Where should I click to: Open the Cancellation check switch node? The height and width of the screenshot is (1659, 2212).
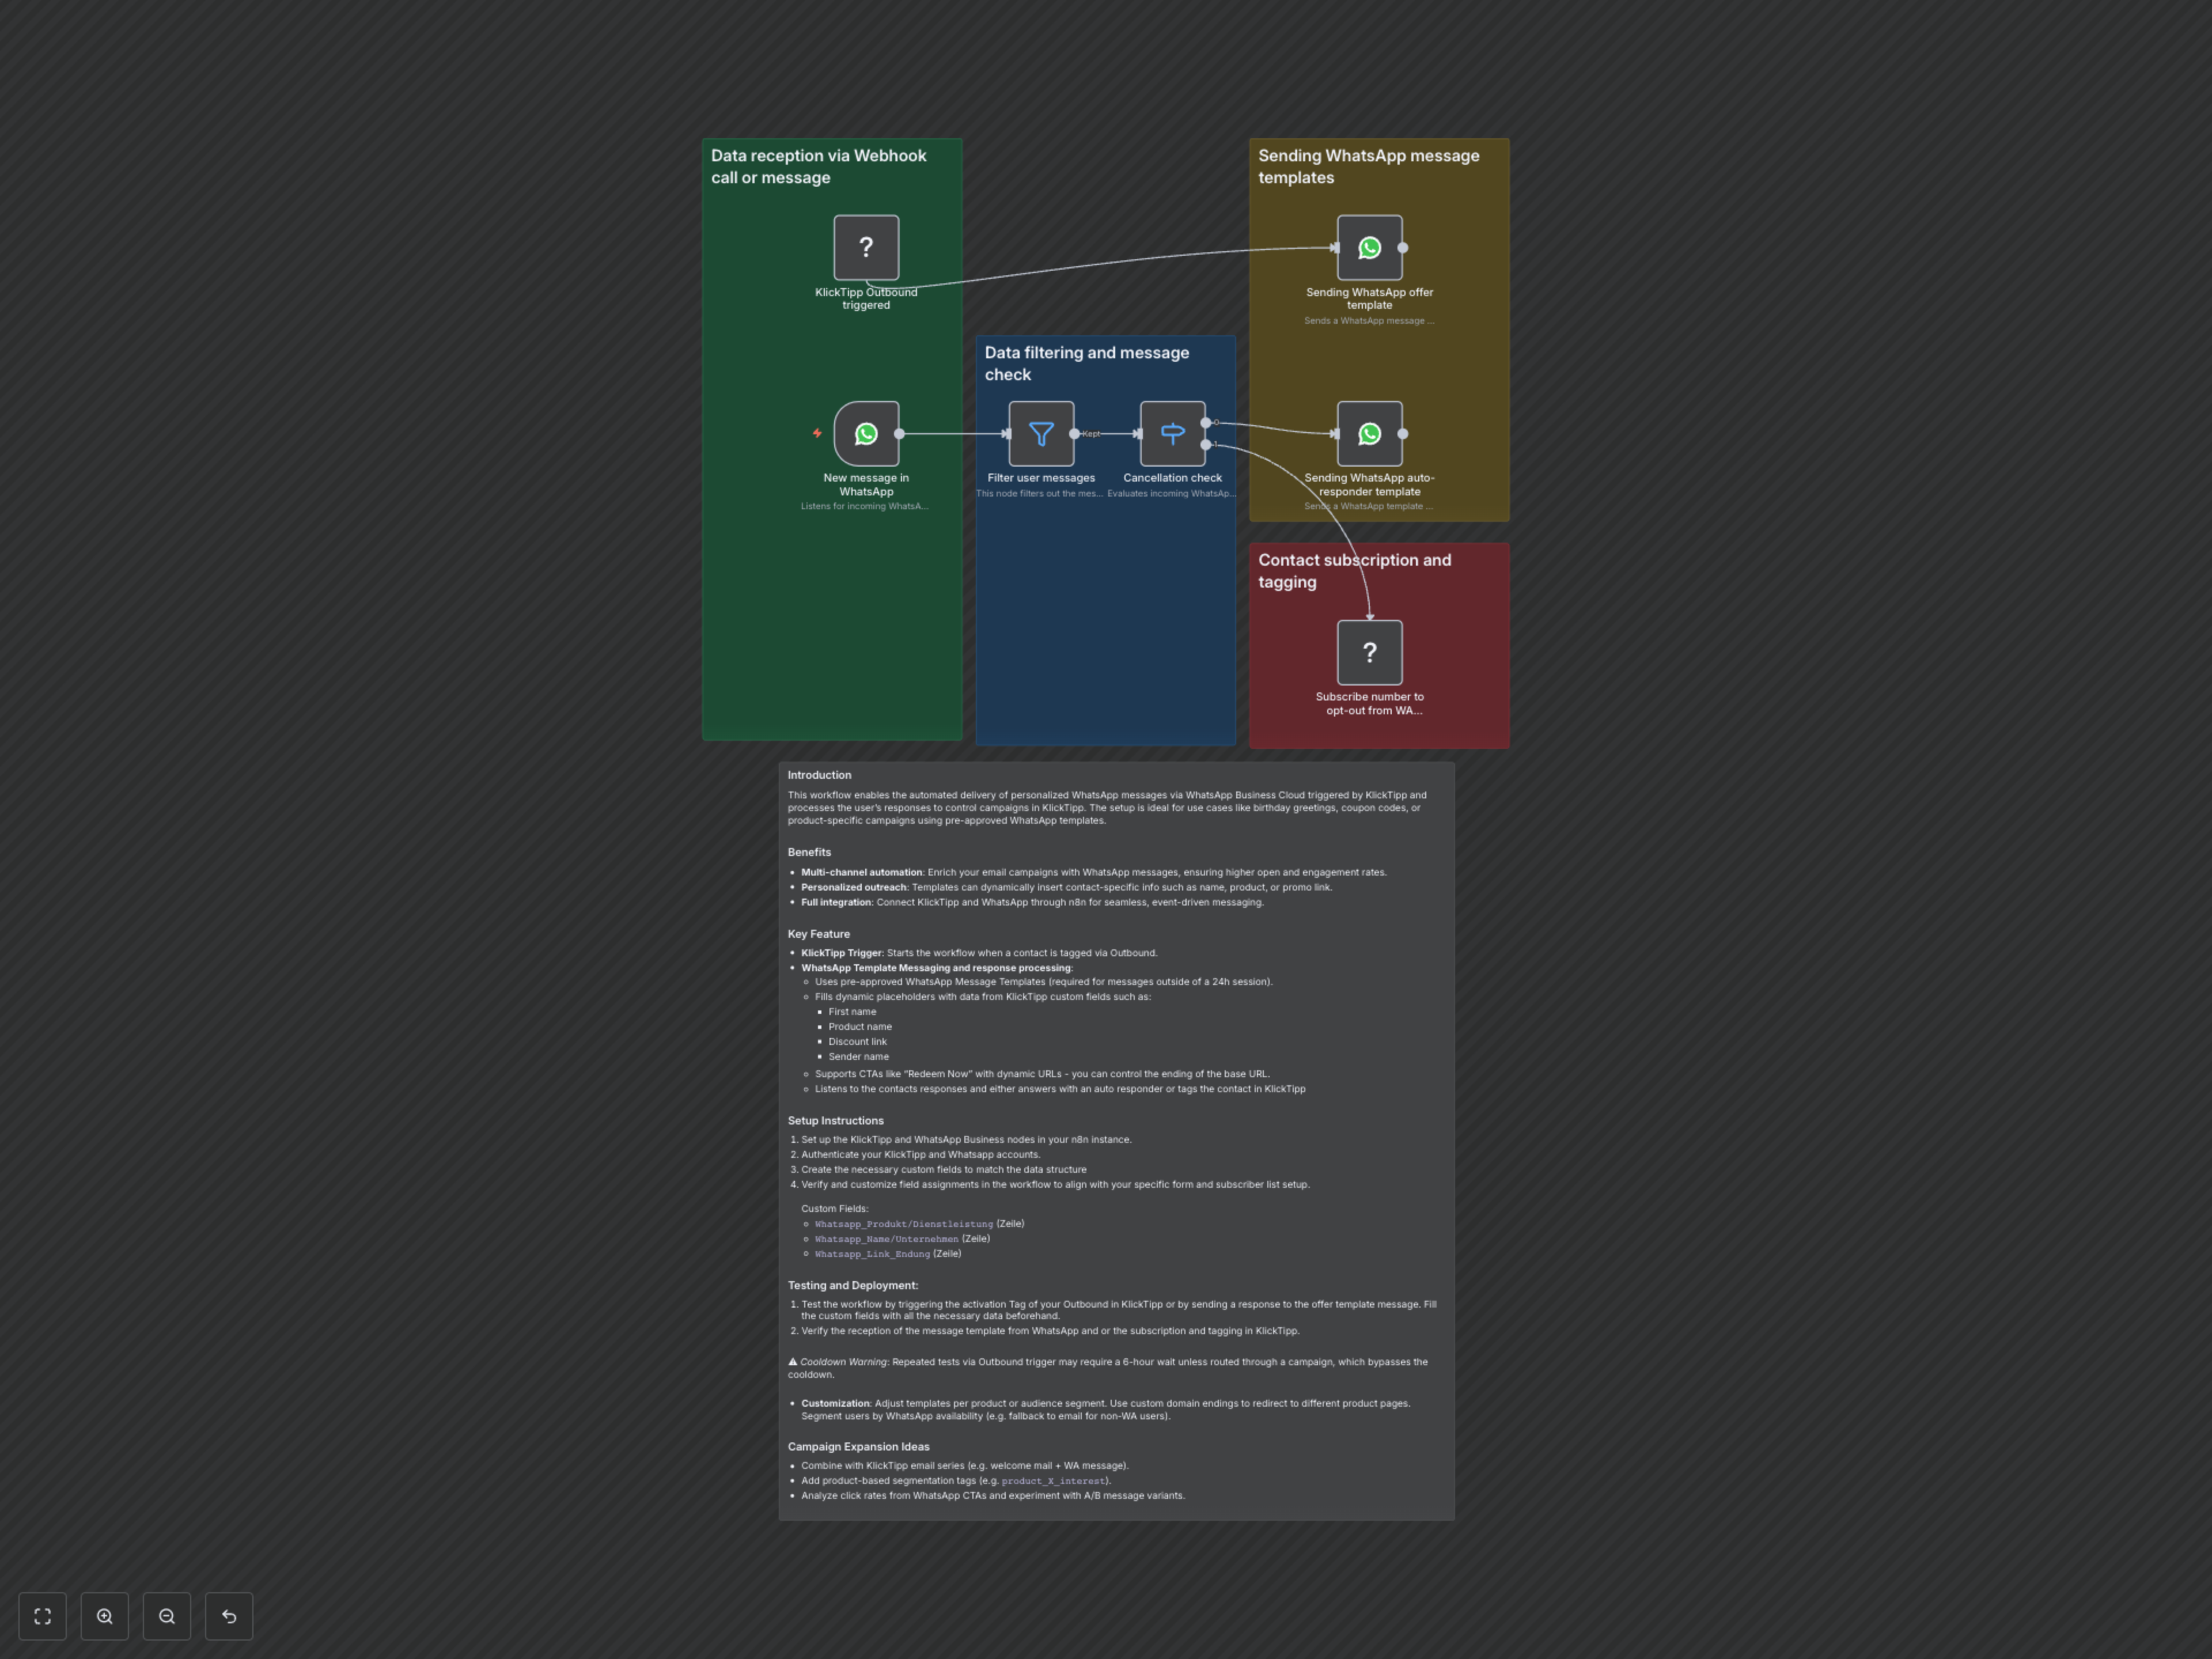[1172, 433]
